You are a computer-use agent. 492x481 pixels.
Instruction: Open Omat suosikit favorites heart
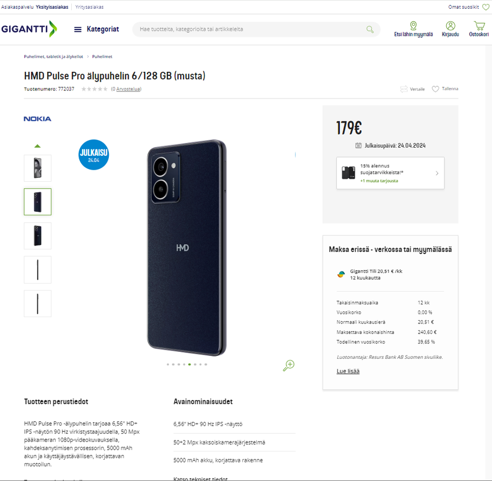486,7
